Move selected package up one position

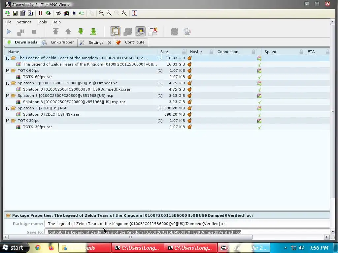pyautogui.click(x=68, y=31)
